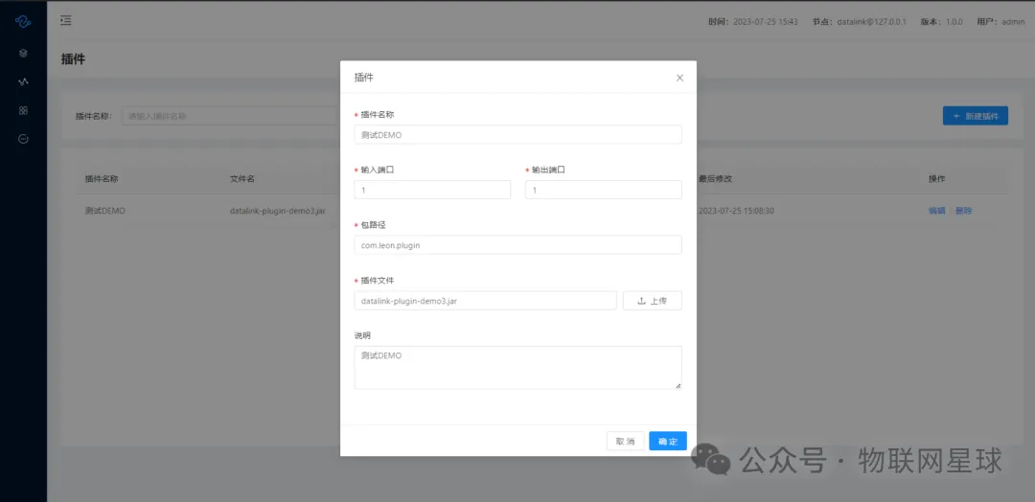Screen dimensions: 1035x502
Task: Toggle the sidebar collapse icon in header
Action: pyautogui.click(x=65, y=20)
